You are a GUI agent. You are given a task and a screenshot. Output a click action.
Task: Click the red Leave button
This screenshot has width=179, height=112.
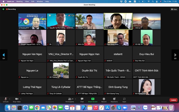[173, 100]
